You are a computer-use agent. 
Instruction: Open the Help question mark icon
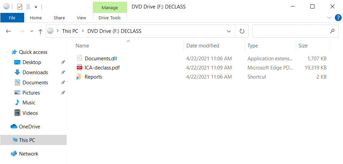click(338, 18)
